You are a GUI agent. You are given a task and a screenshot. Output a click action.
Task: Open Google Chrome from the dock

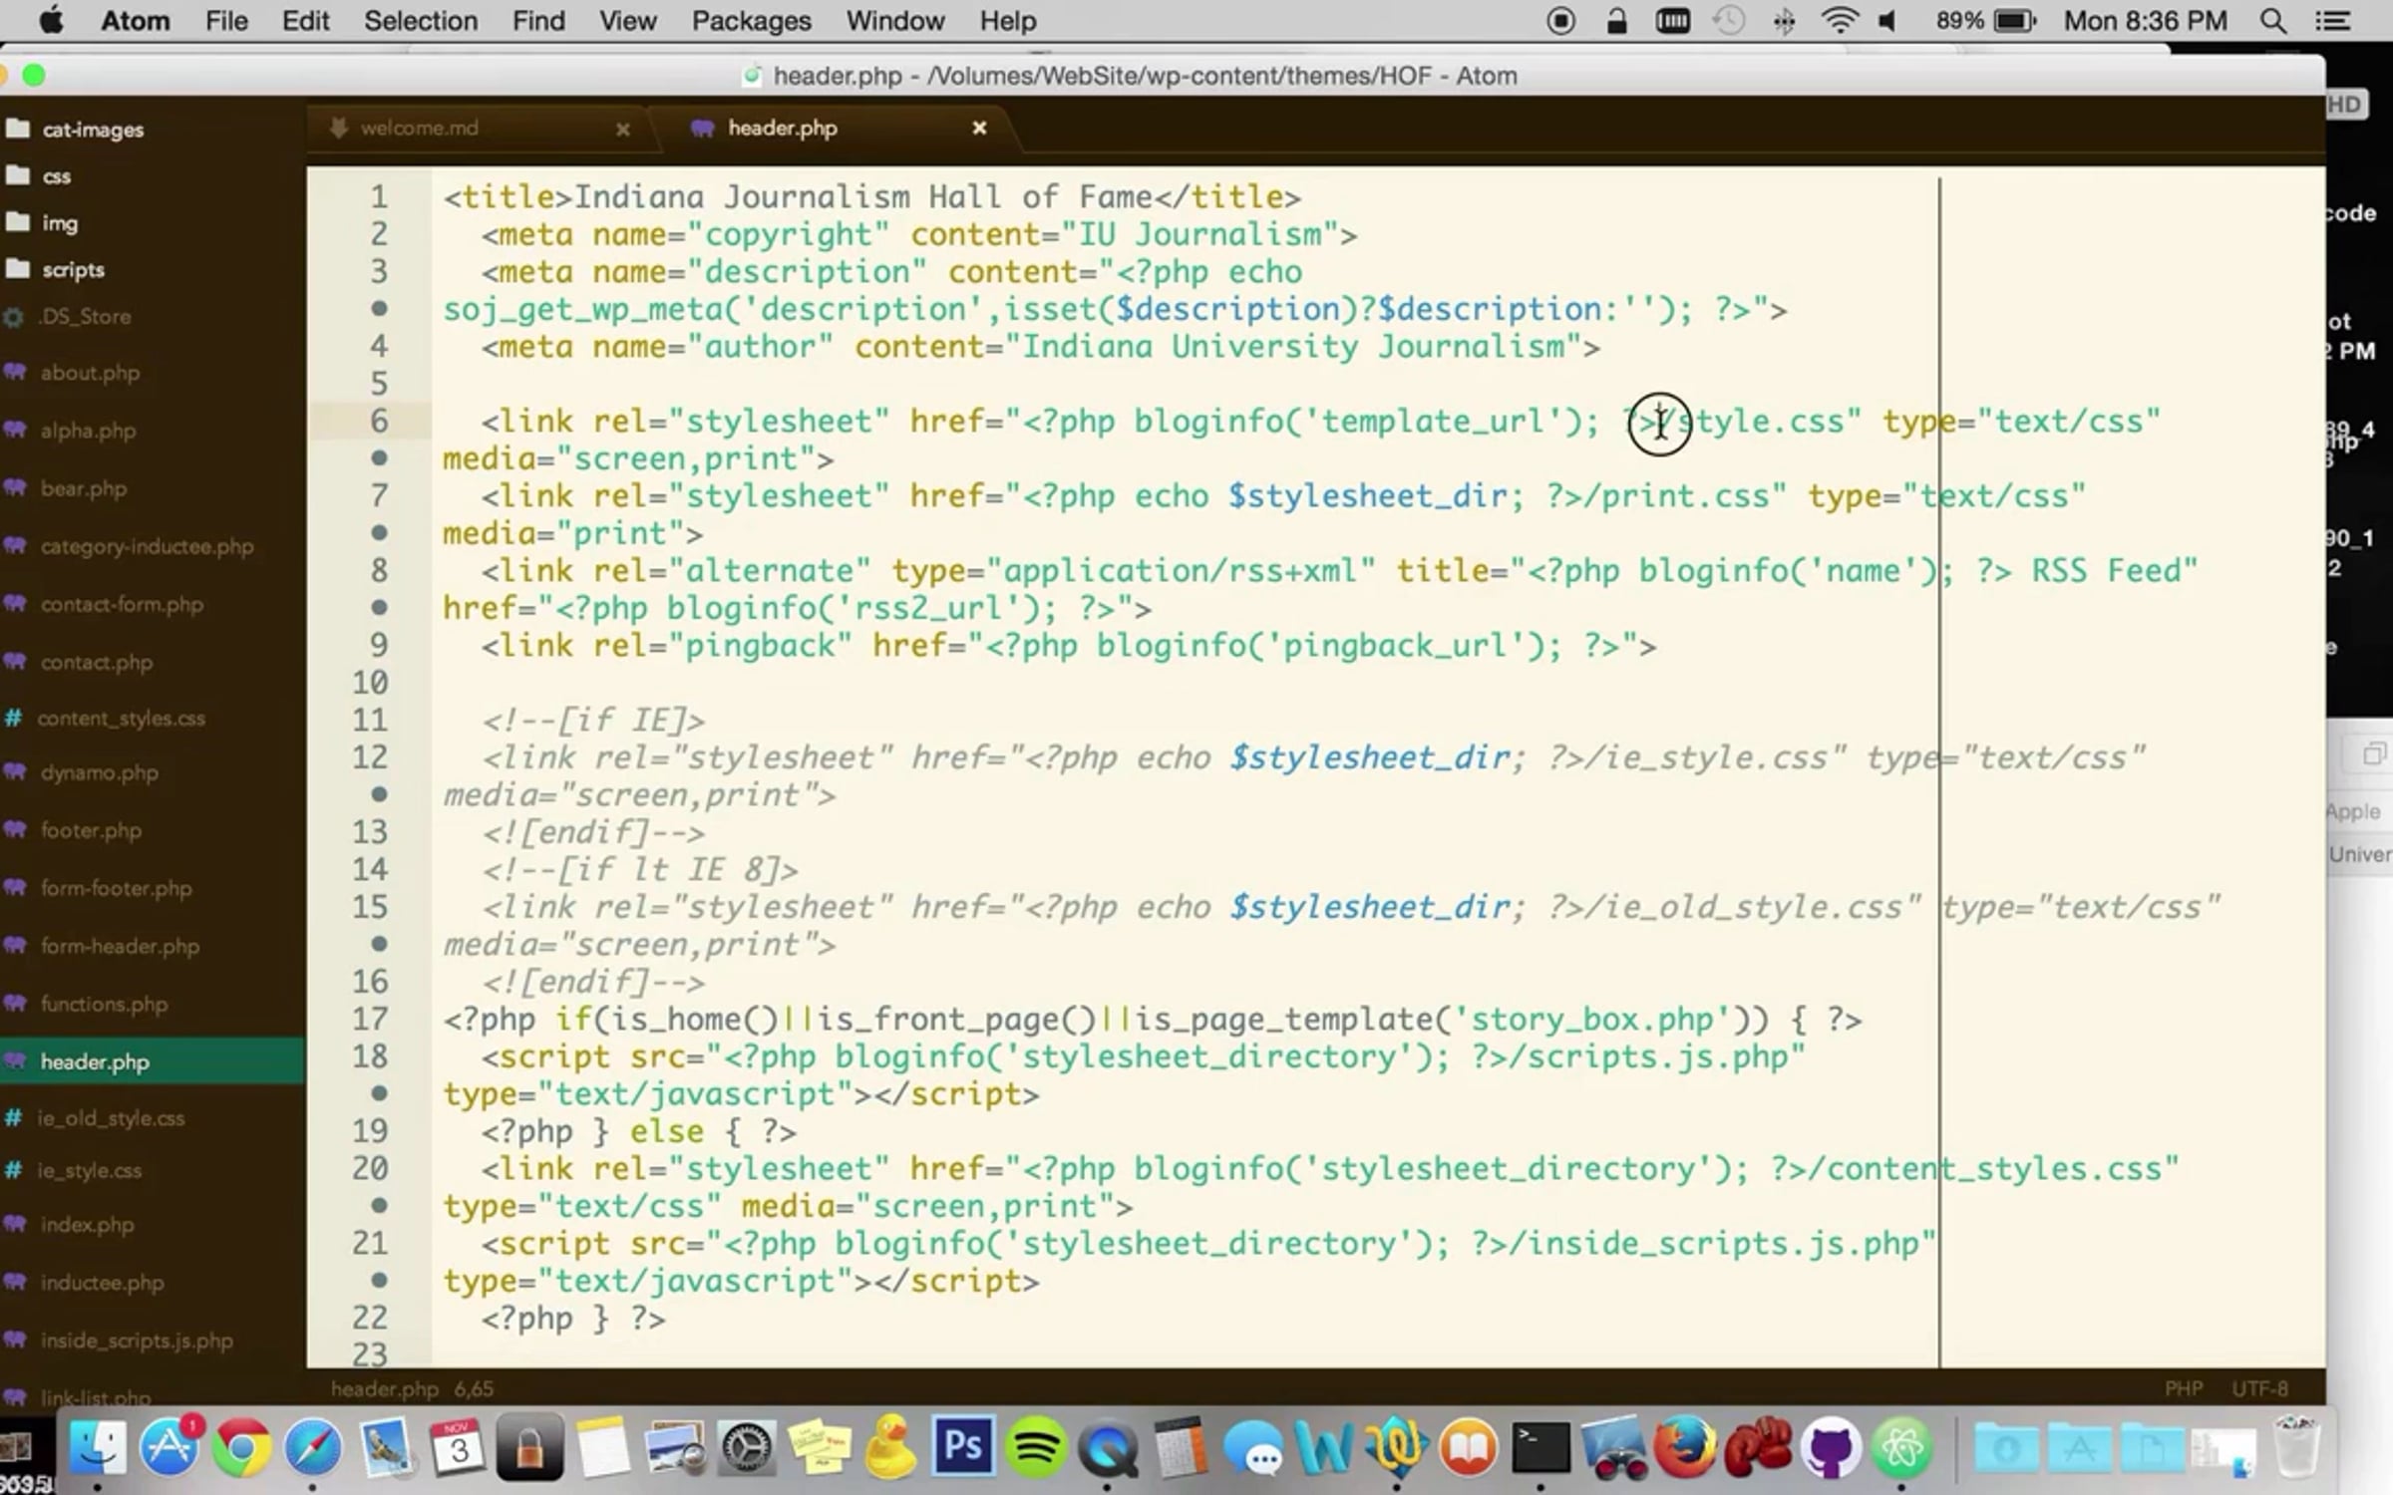pos(240,1446)
